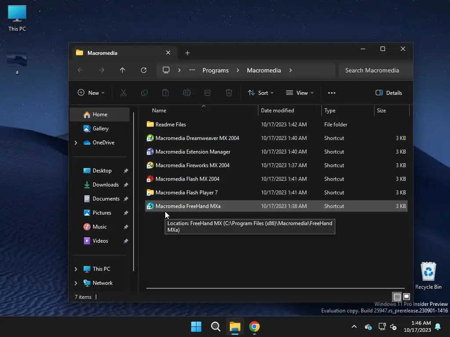Open Home in navigation pane
This screenshot has width=450, height=337.
[x=99, y=115]
